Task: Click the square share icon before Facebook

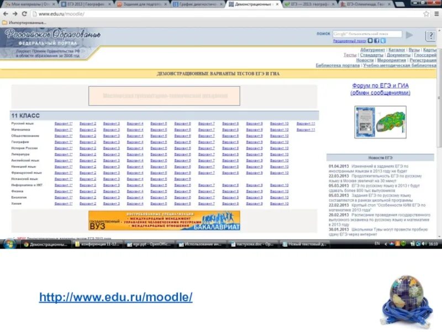Action: point(370,40)
